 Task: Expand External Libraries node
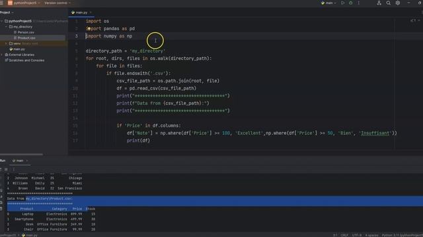pos(2,55)
